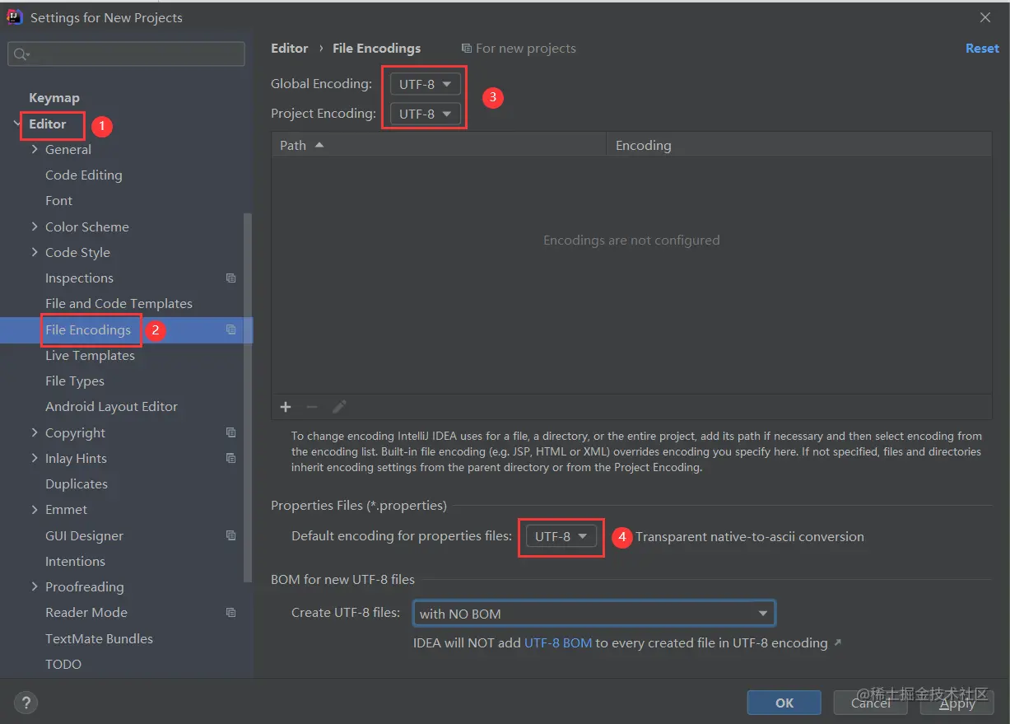Click the Encoding column header
The width and height of the screenshot is (1010, 724).
point(799,146)
